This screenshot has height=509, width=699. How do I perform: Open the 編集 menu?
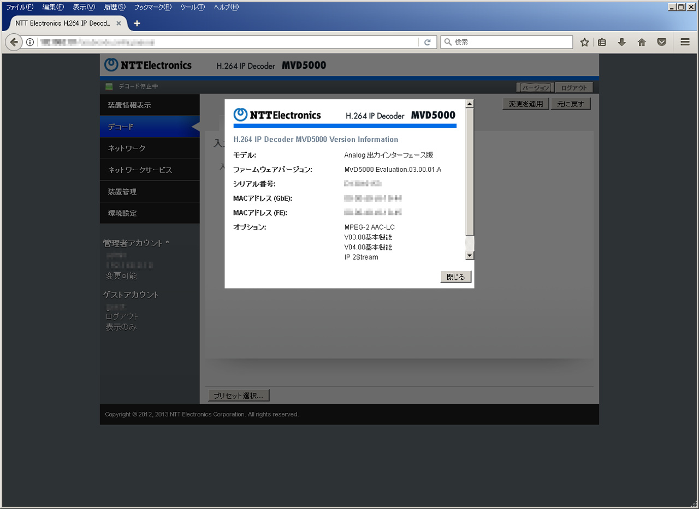(53, 7)
